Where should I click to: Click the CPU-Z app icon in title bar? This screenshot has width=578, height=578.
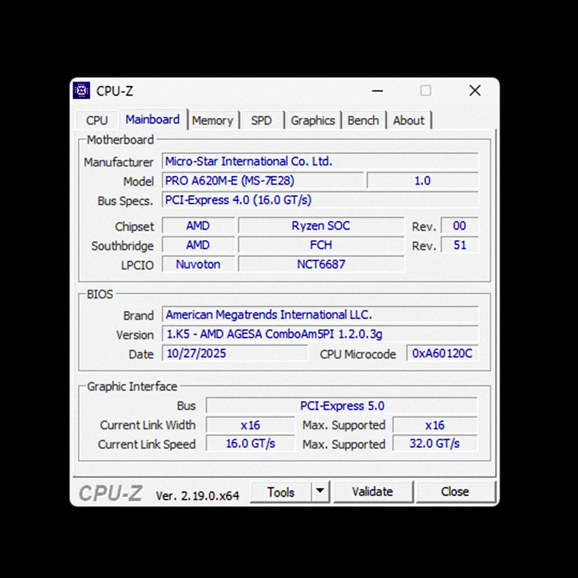[81, 90]
